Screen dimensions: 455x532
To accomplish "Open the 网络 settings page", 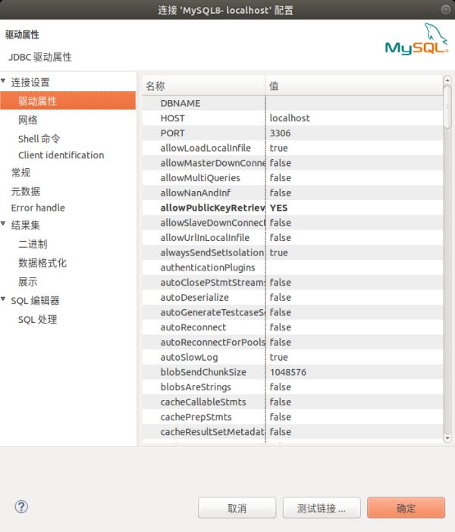I will tap(28, 120).
